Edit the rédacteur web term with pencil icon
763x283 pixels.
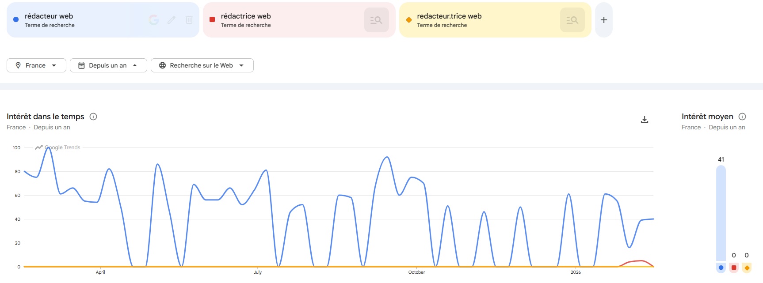pos(172,20)
